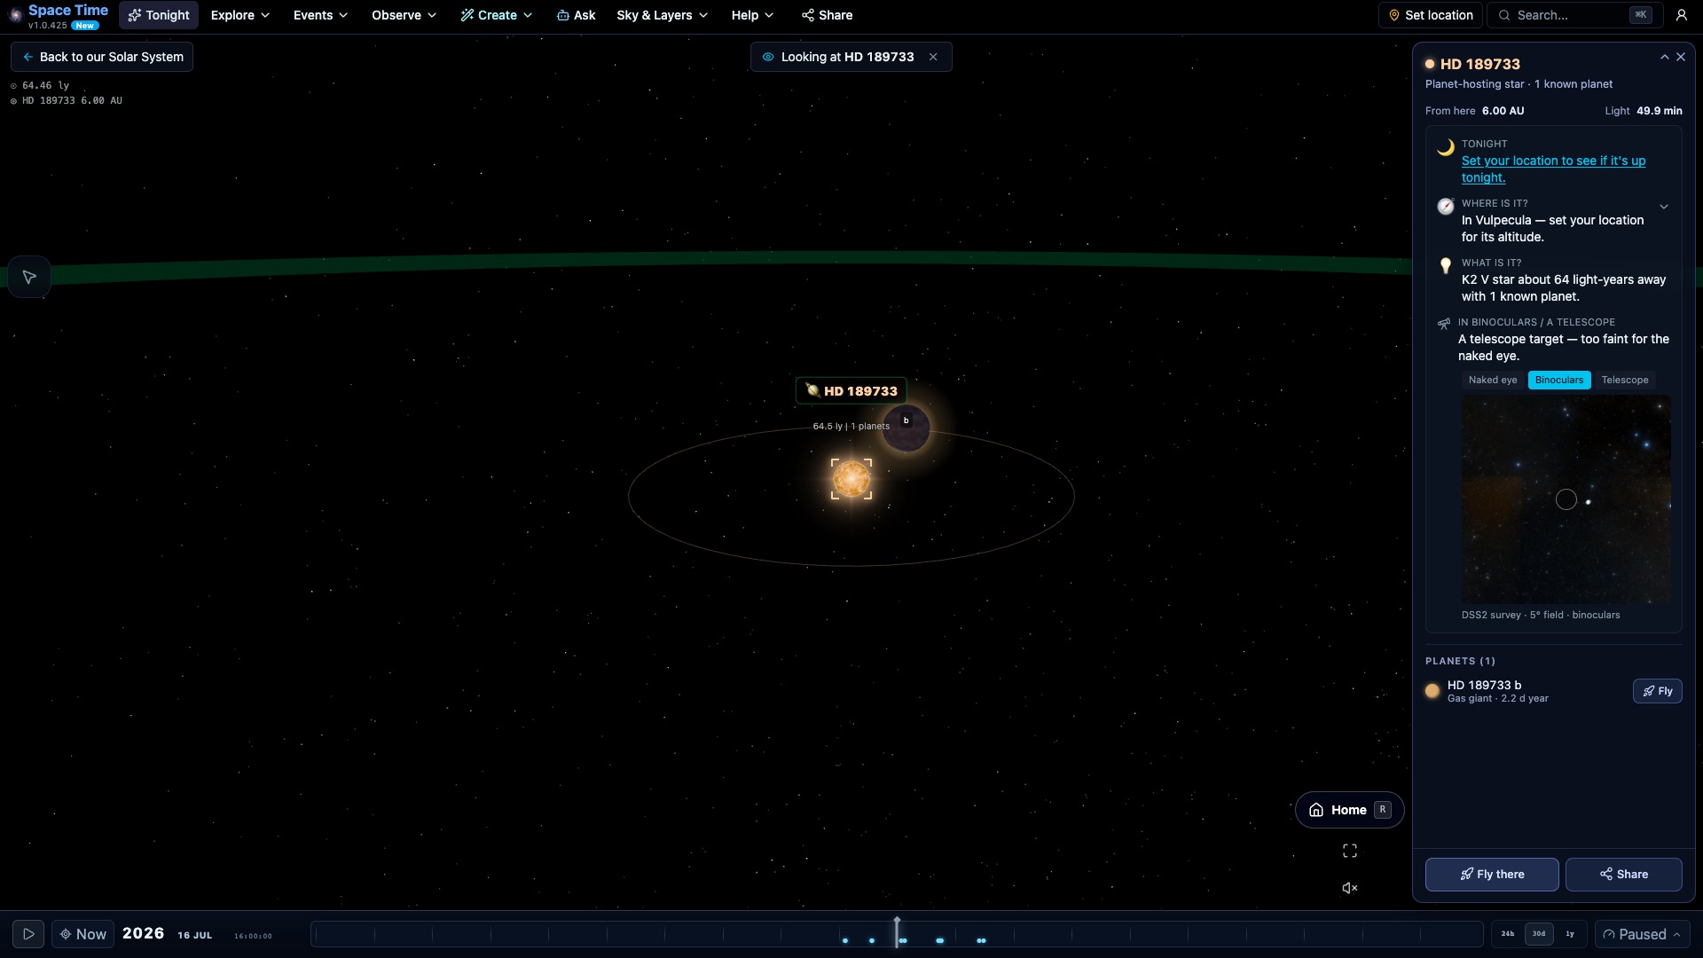
Task: Select the Binoculars preview tab
Action: coord(1559,380)
